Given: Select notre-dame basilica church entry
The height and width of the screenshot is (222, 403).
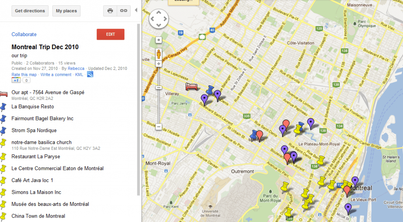Looking at the screenshot, I should click(41, 142).
